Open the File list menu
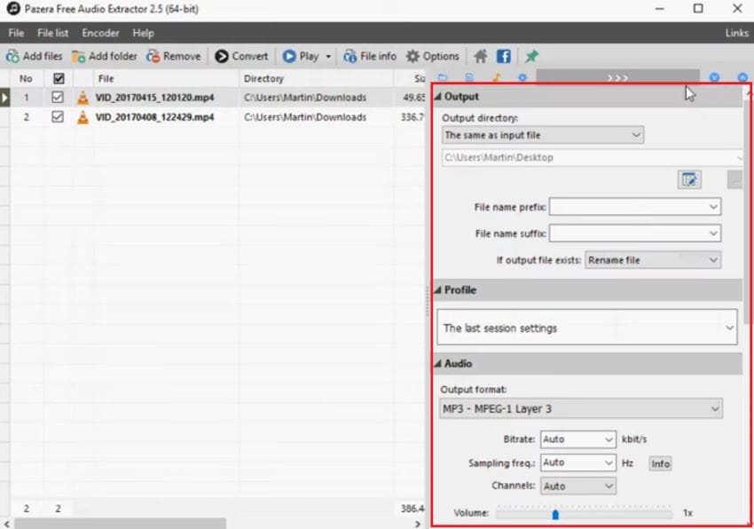The image size is (754, 529). (53, 33)
